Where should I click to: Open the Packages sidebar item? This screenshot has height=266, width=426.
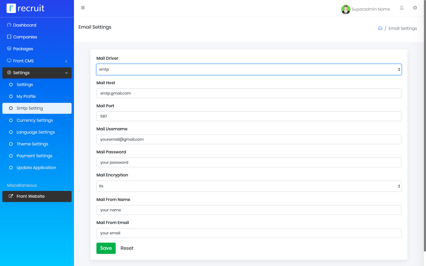(x=23, y=49)
